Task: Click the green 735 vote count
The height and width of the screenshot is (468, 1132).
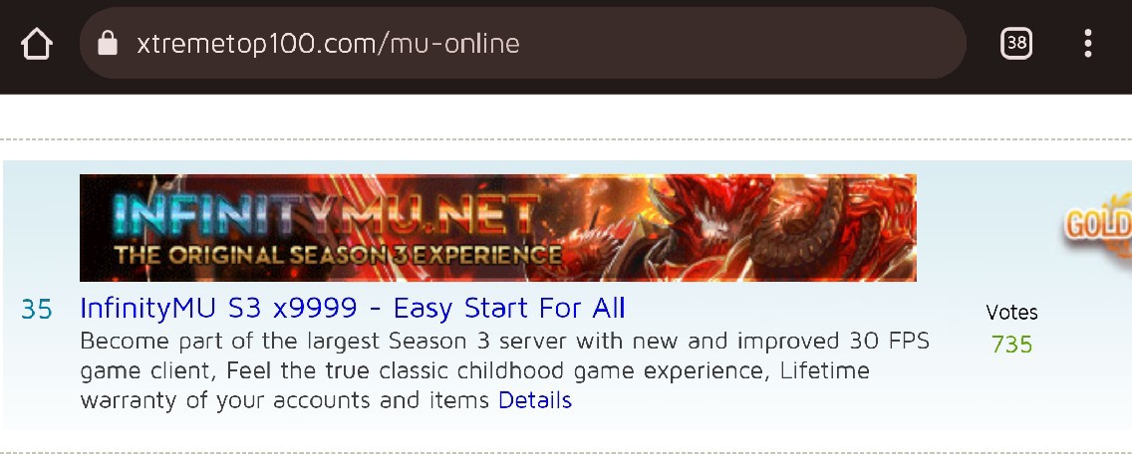Action: click(x=1011, y=344)
